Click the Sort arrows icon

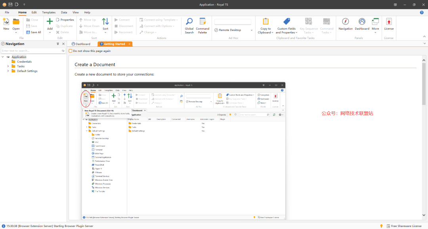(x=105, y=21)
